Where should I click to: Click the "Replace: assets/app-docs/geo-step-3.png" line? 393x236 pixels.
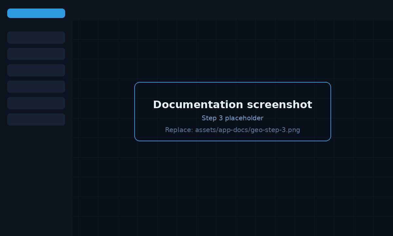(233, 130)
